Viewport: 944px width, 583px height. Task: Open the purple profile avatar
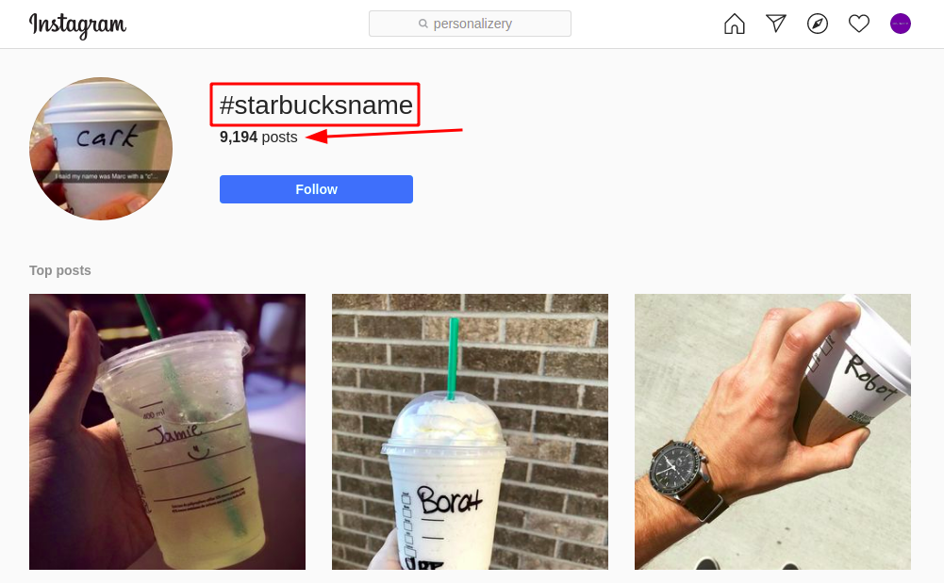[x=900, y=24]
